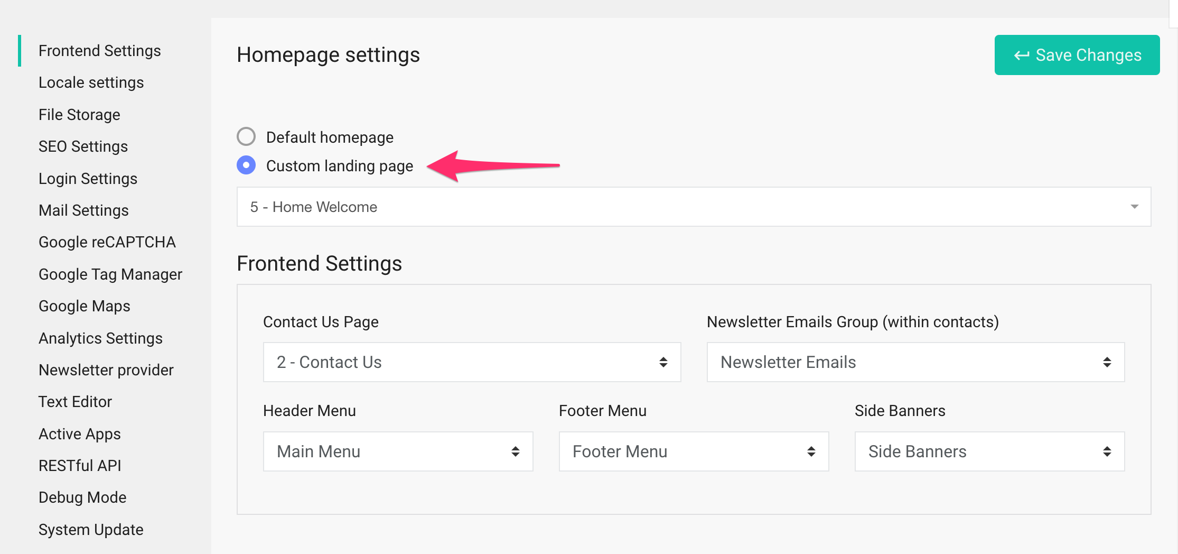Open the Footer Menu selector

693,451
